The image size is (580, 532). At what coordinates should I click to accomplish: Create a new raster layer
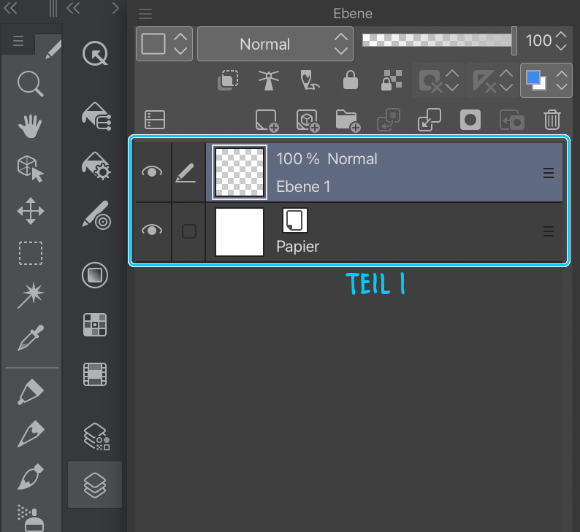click(267, 120)
